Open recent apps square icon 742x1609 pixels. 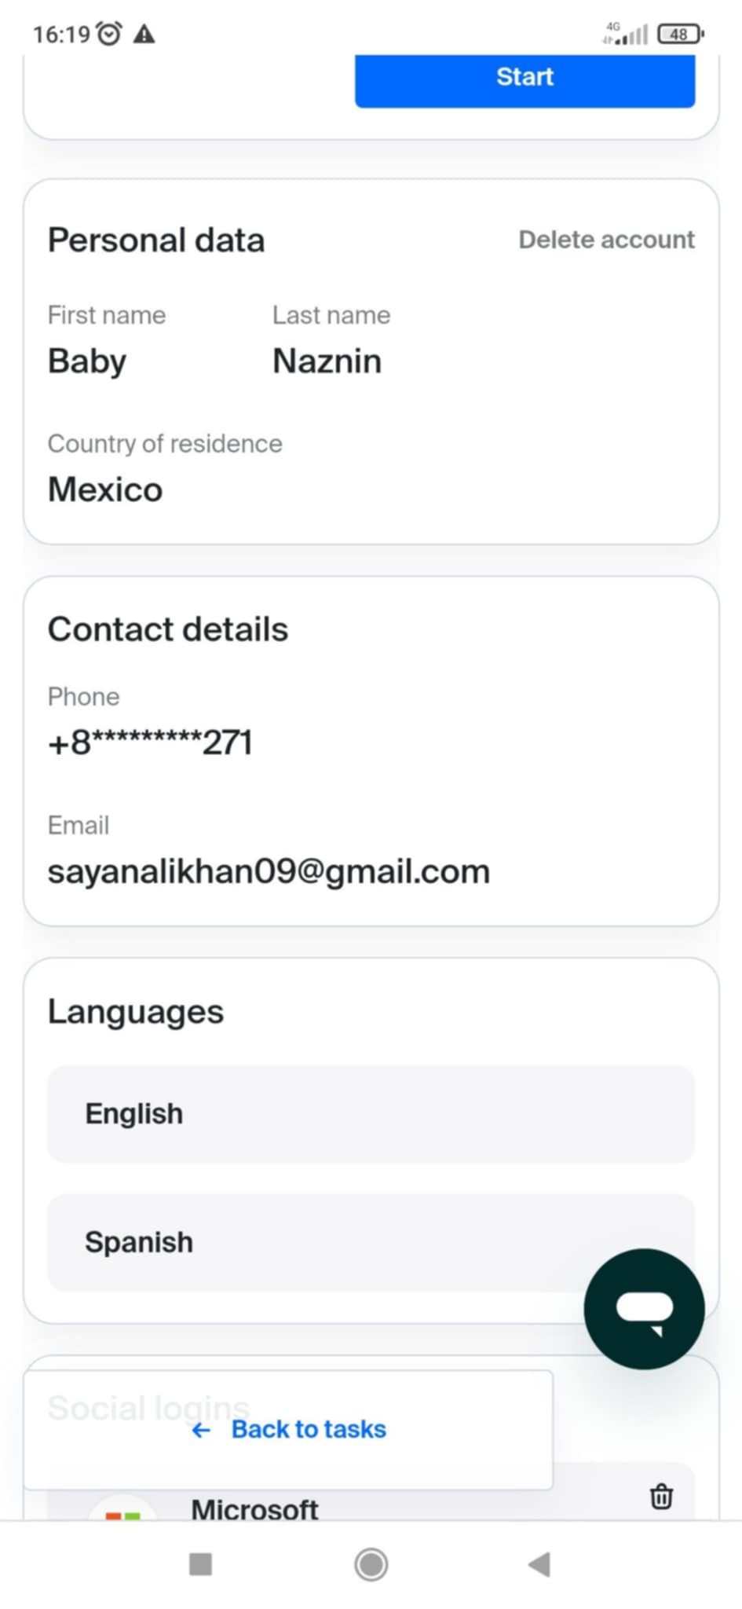coord(201,1564)
